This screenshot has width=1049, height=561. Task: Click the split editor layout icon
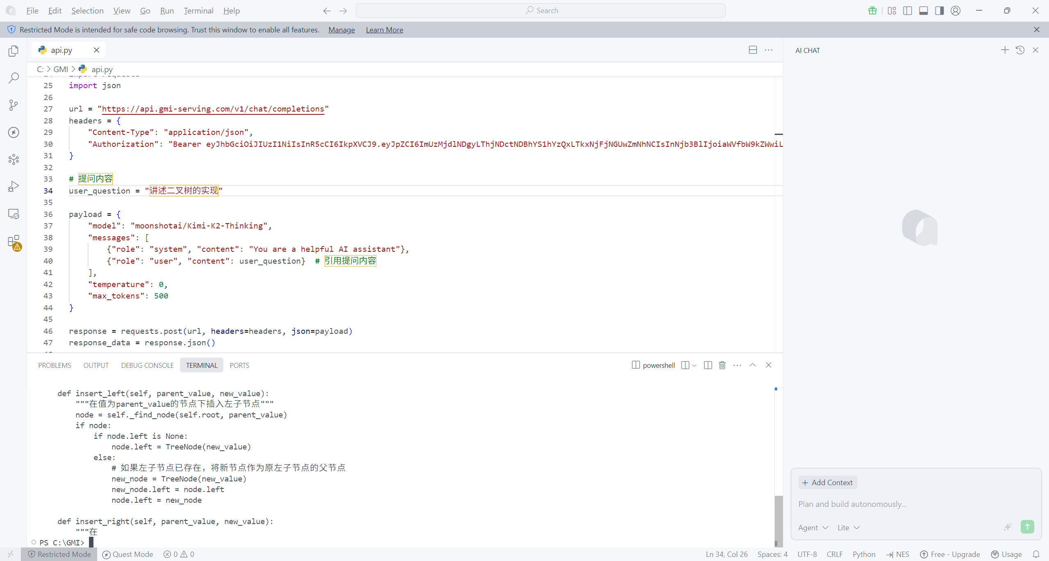point(753,50)
